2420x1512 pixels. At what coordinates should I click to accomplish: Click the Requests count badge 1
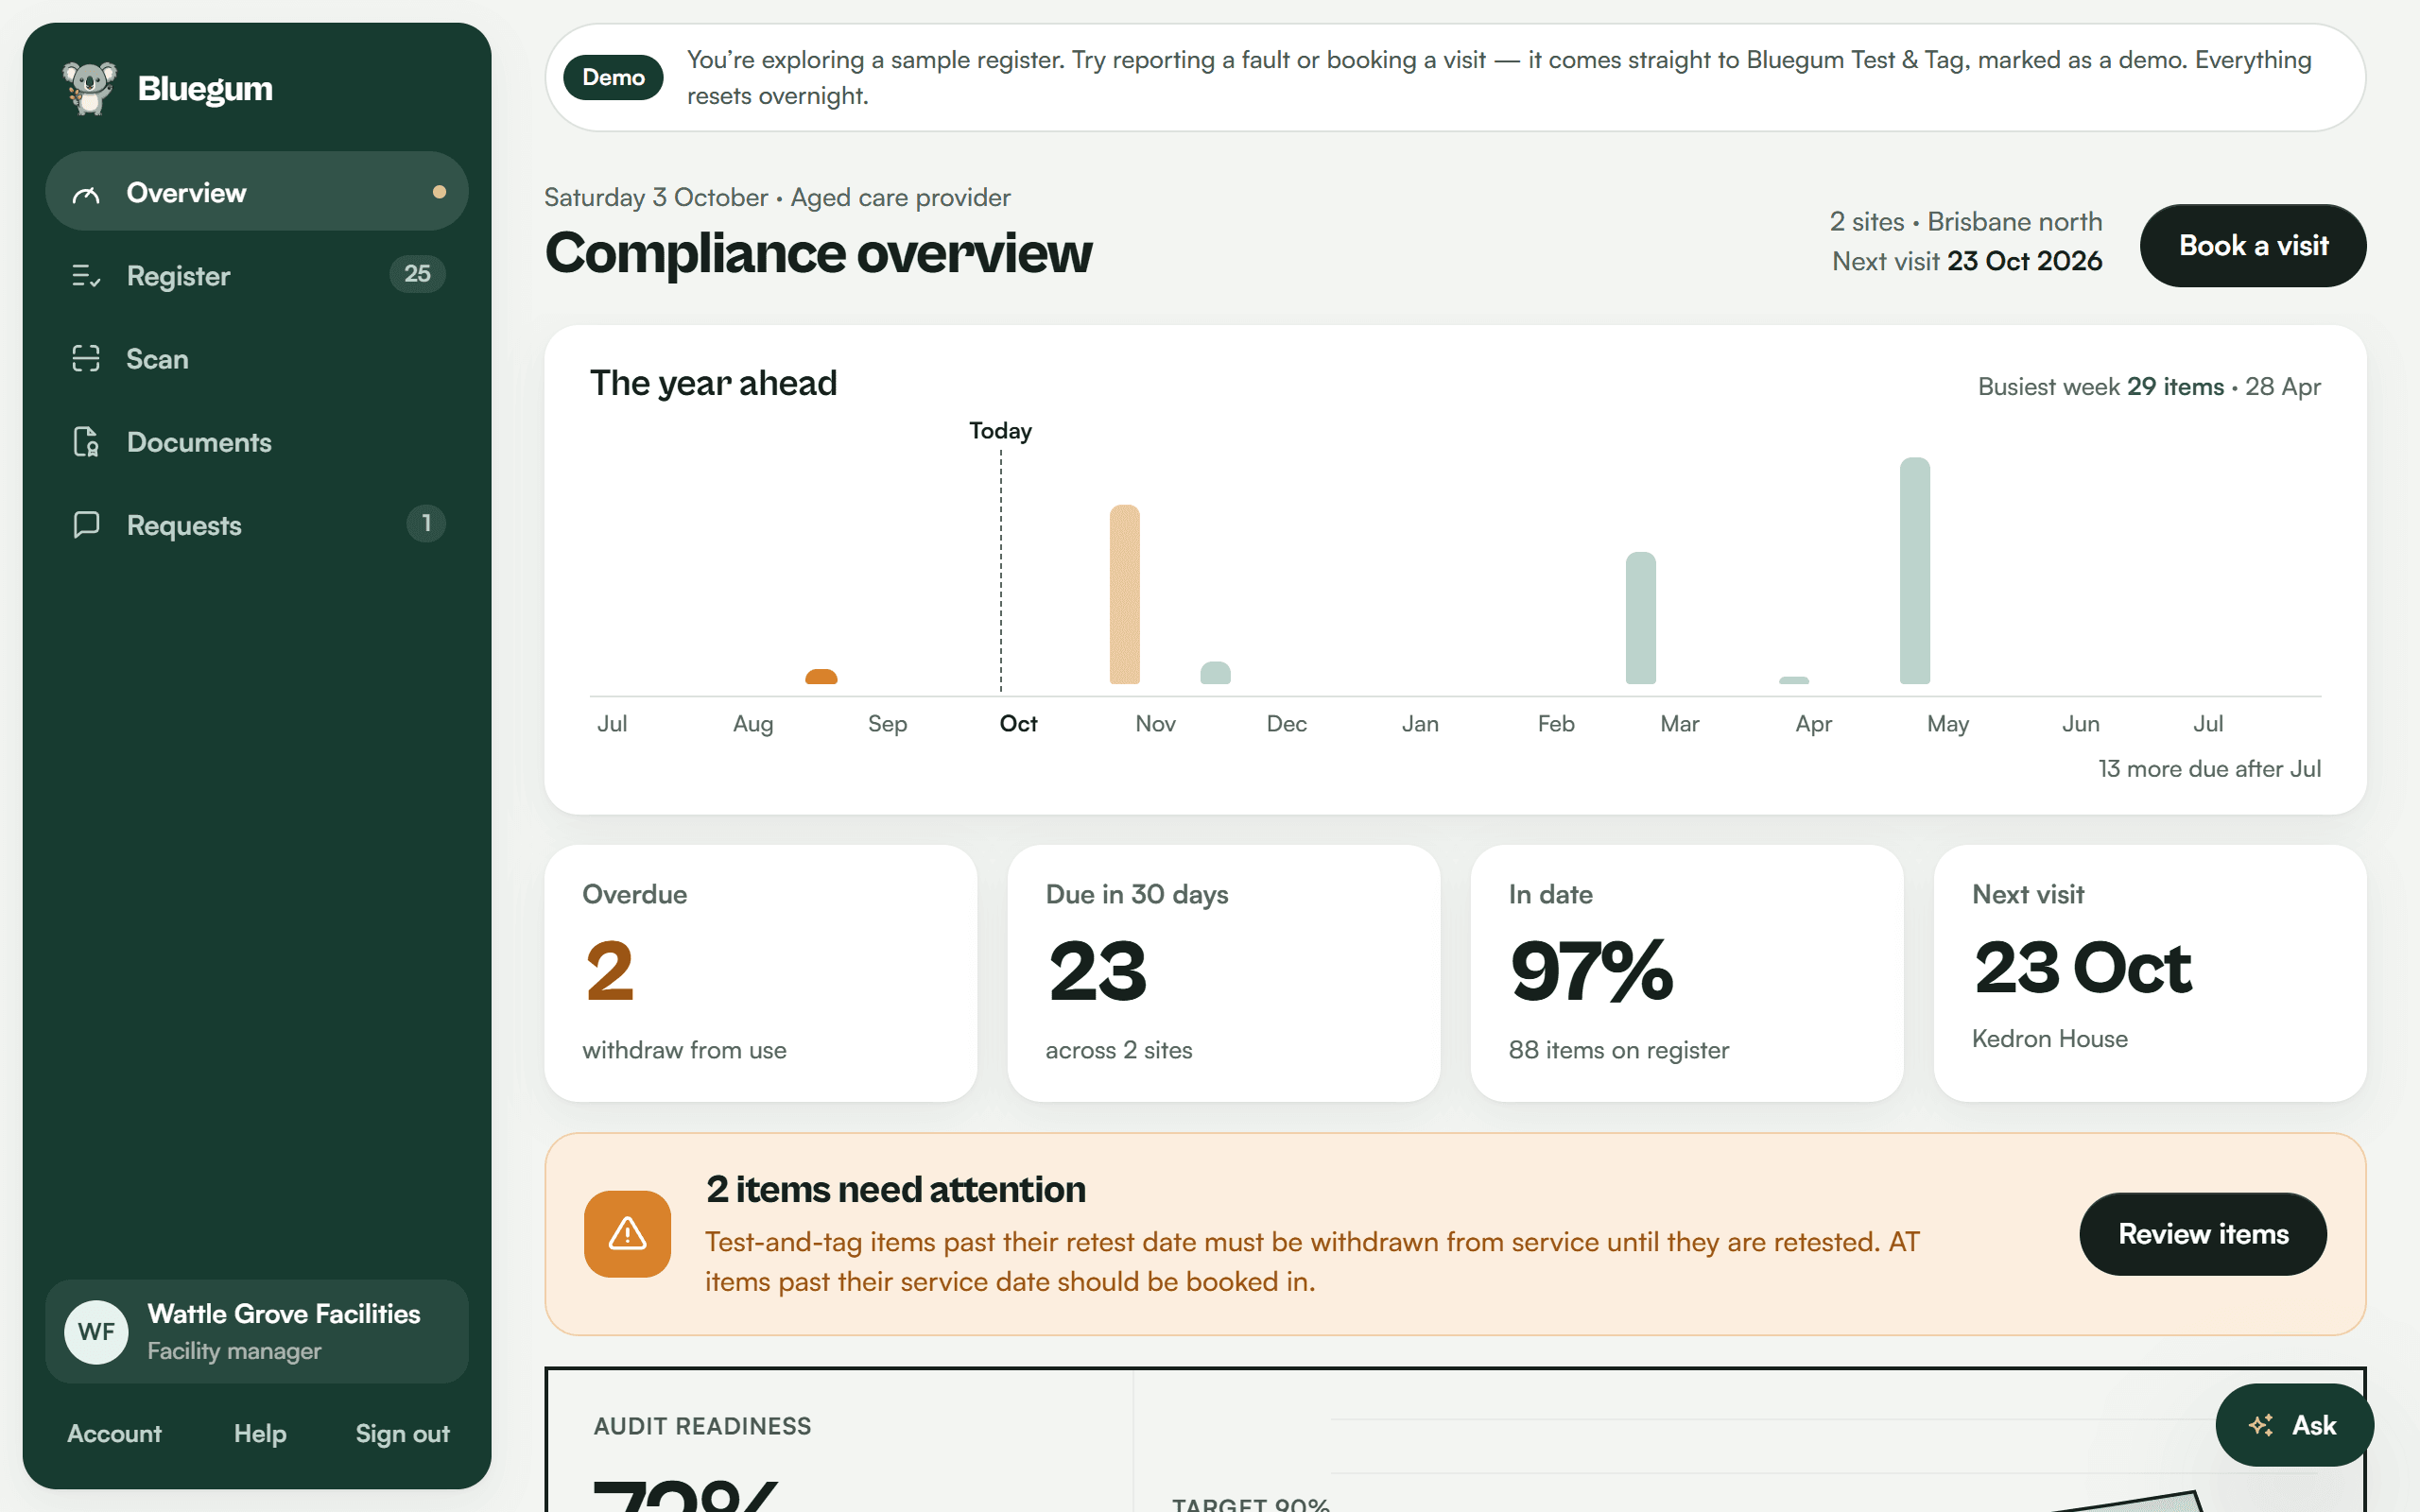(x=426, y=523)
